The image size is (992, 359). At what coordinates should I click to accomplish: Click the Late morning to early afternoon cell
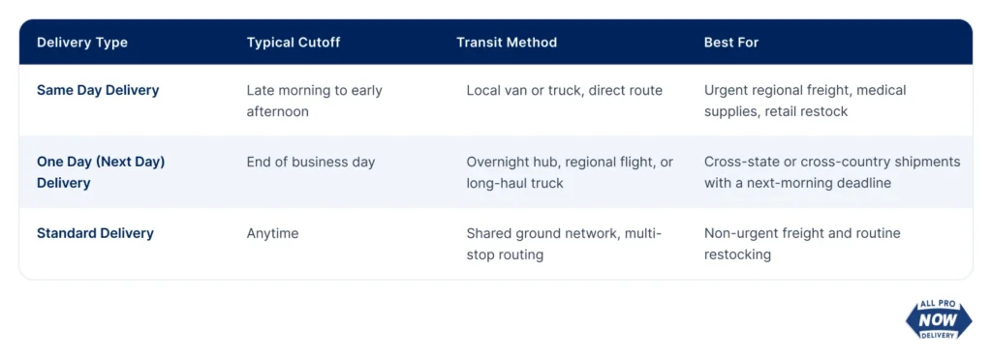pos(315,101)
